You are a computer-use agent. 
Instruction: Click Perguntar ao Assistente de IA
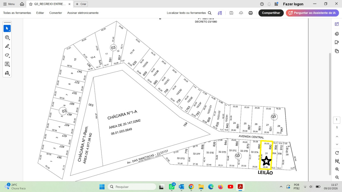312,13
